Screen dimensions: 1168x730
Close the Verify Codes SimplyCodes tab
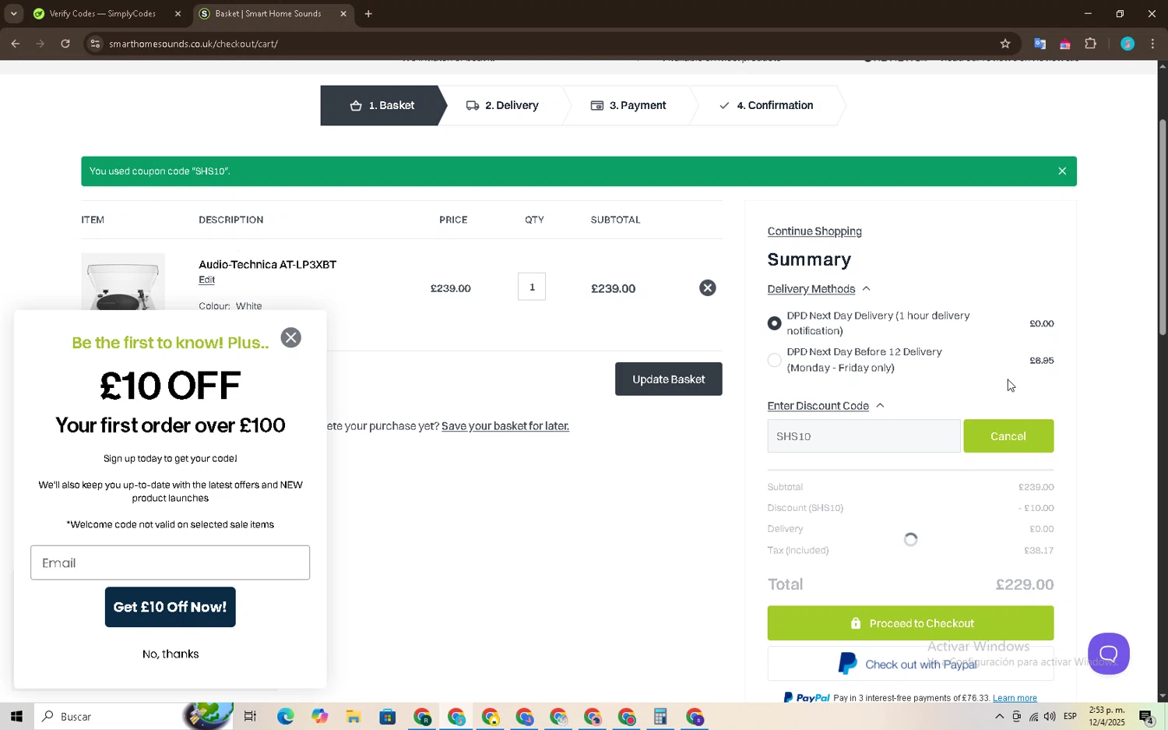(178, 13)
